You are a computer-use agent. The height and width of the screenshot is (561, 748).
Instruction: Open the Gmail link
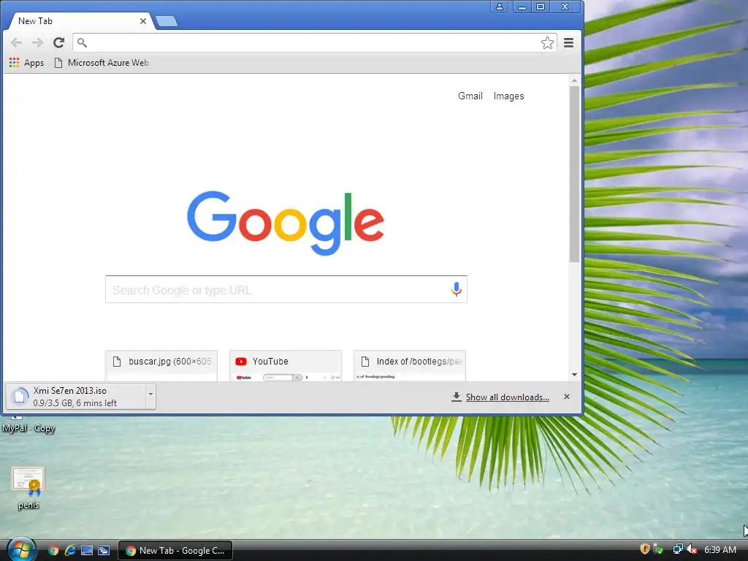[x=470, y=96]
